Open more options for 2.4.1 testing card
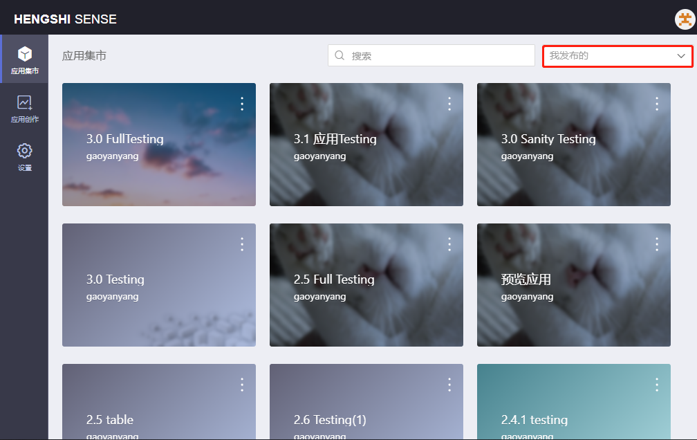This screenshot has width=697, height=440. [x=657, y=385]
